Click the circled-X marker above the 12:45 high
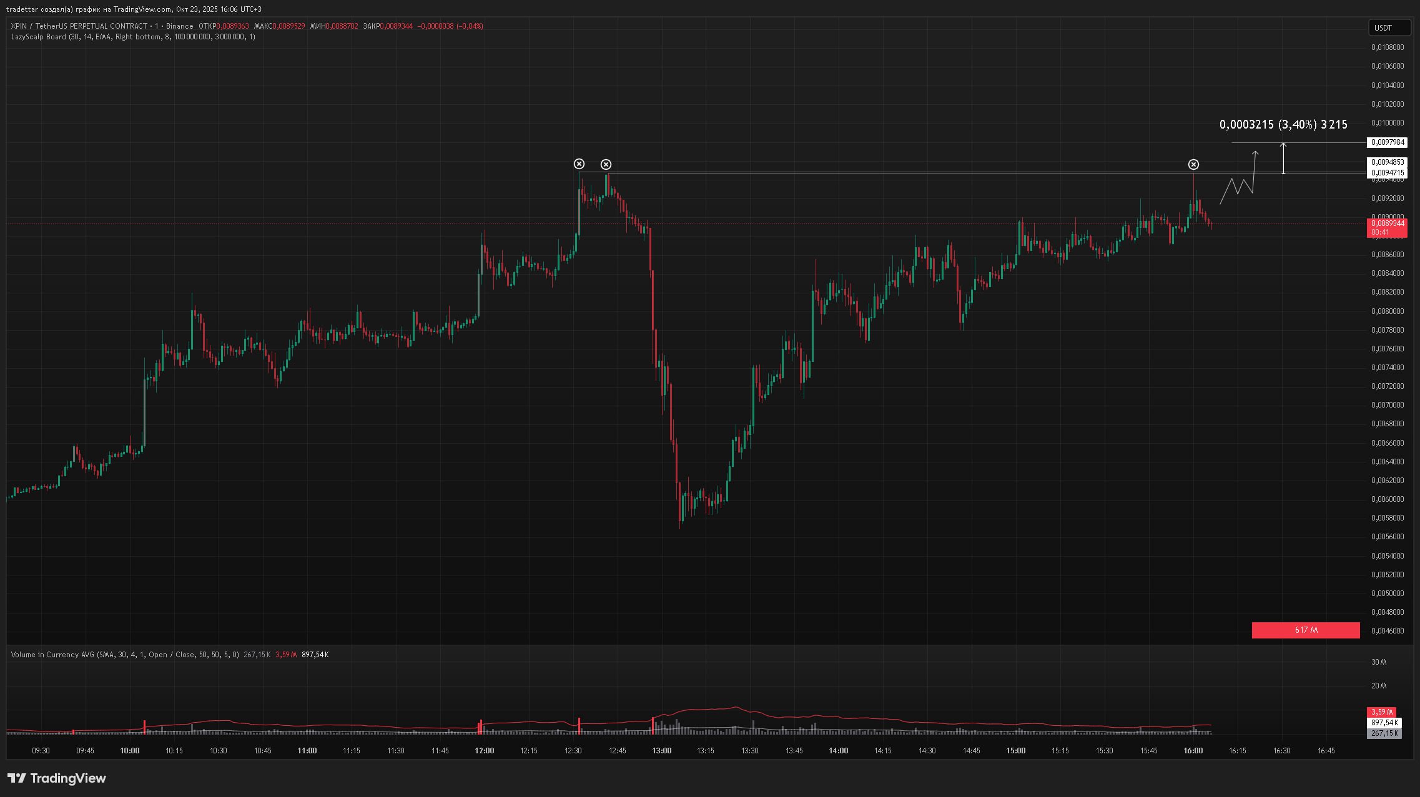 (606, 165)
